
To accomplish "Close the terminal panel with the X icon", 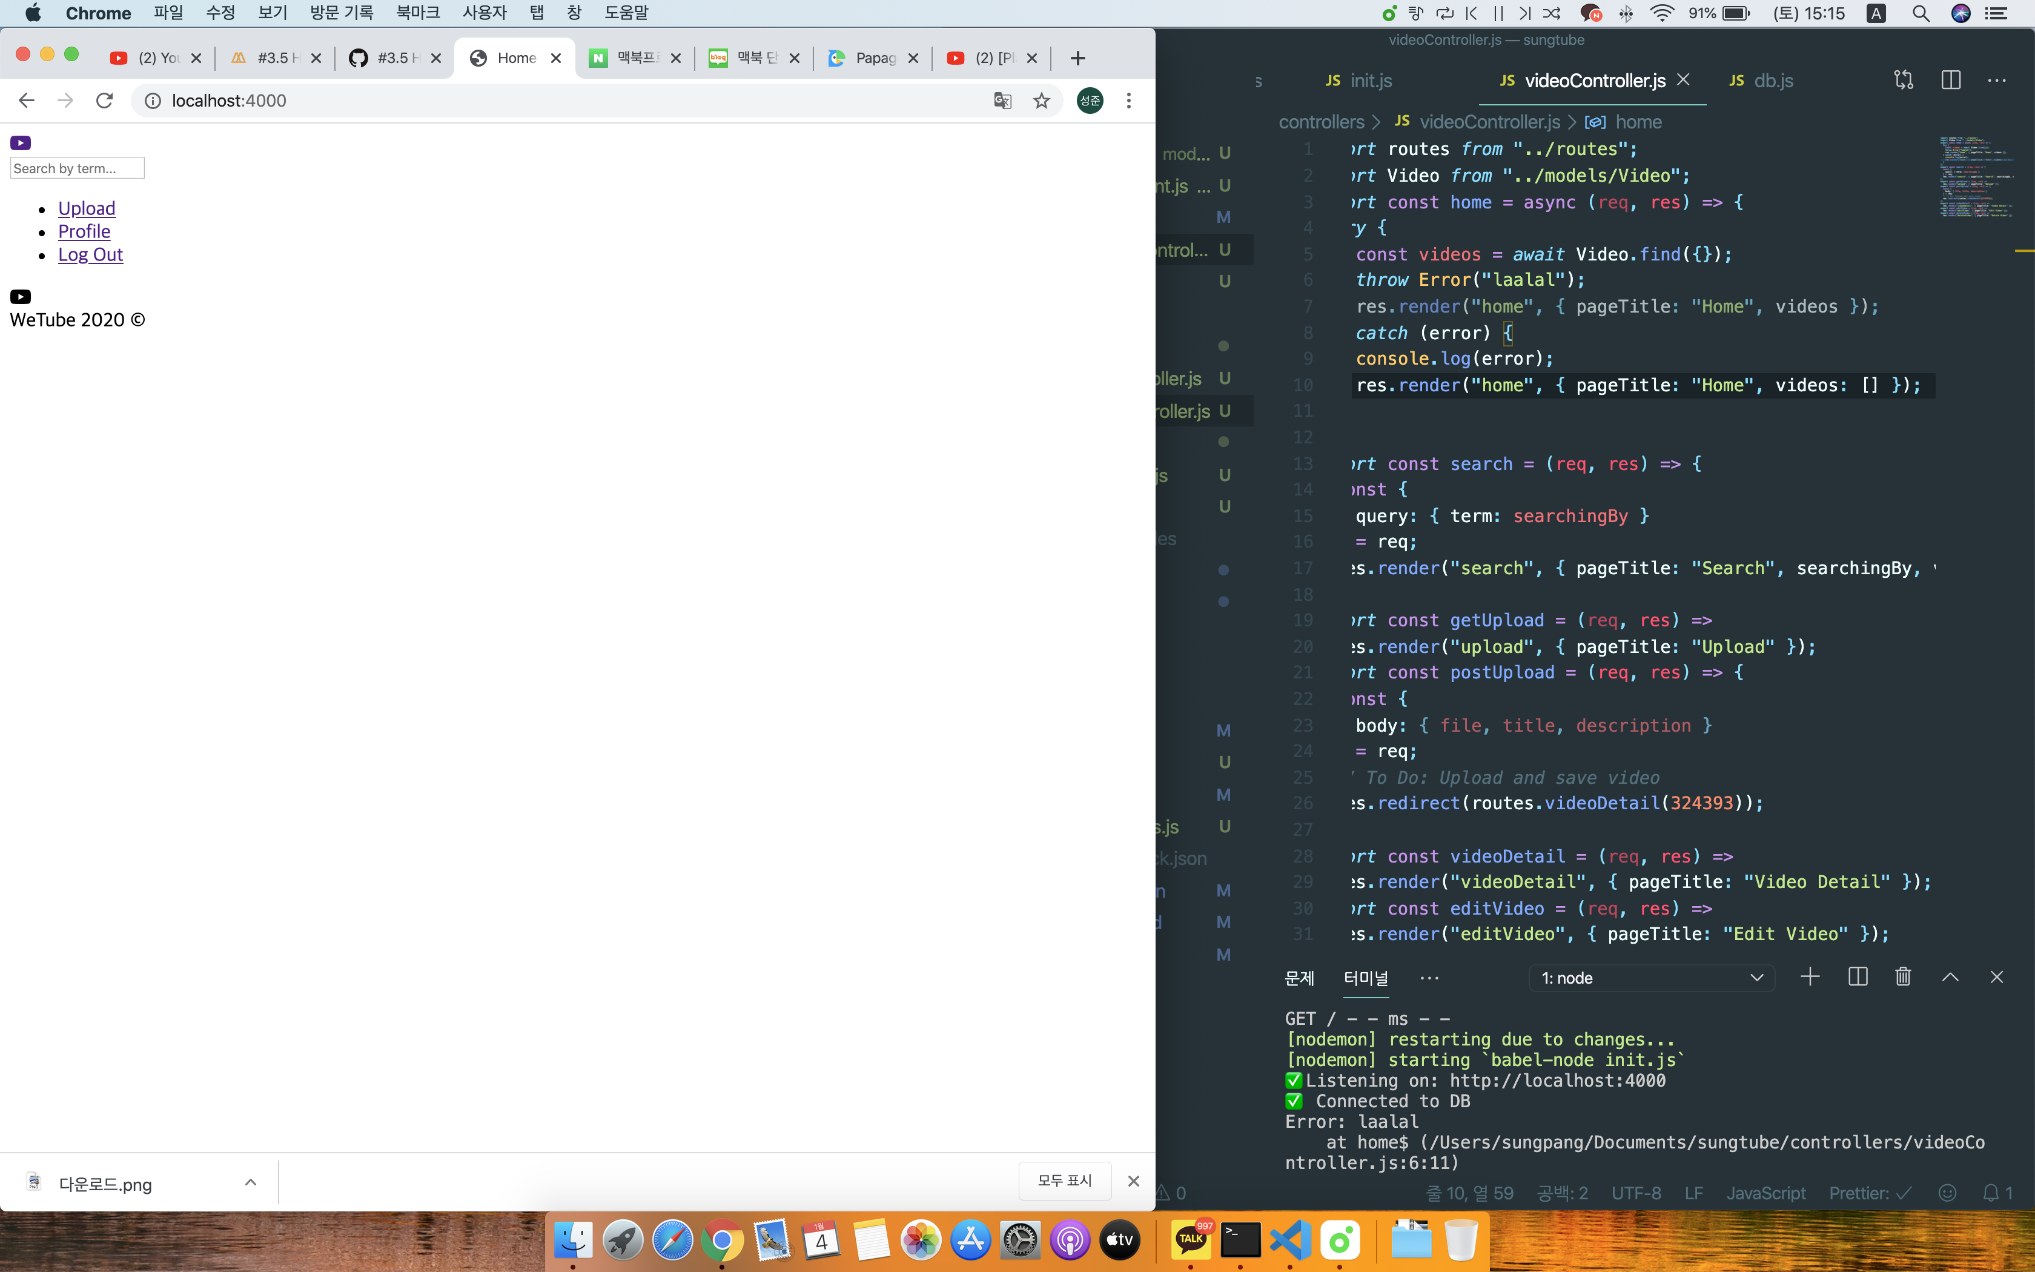I will click(1997, 976).
